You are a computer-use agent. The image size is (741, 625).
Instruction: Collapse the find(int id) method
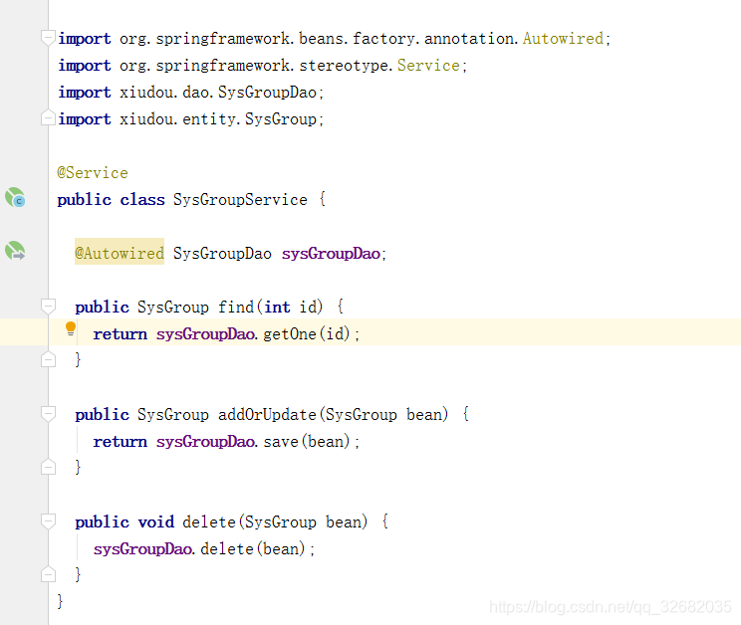(x=48, y=306)
